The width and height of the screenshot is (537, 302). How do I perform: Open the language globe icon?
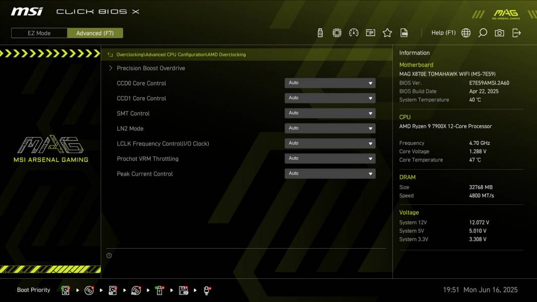click(x=466, y=33)
